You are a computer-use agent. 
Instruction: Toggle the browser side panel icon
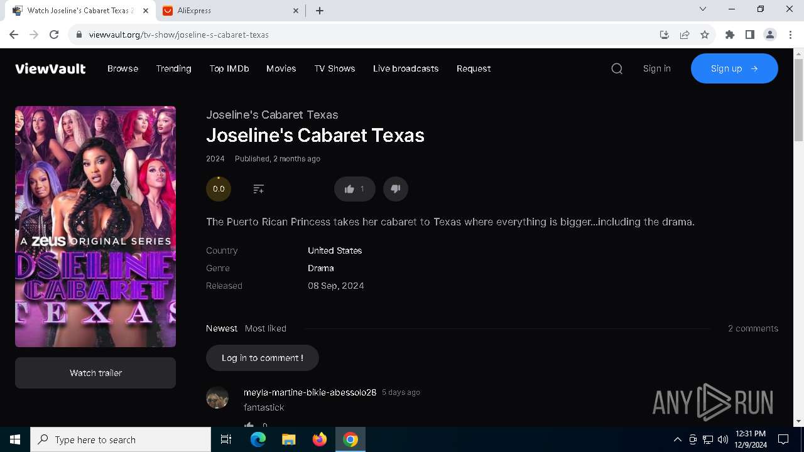pos(750,35)
